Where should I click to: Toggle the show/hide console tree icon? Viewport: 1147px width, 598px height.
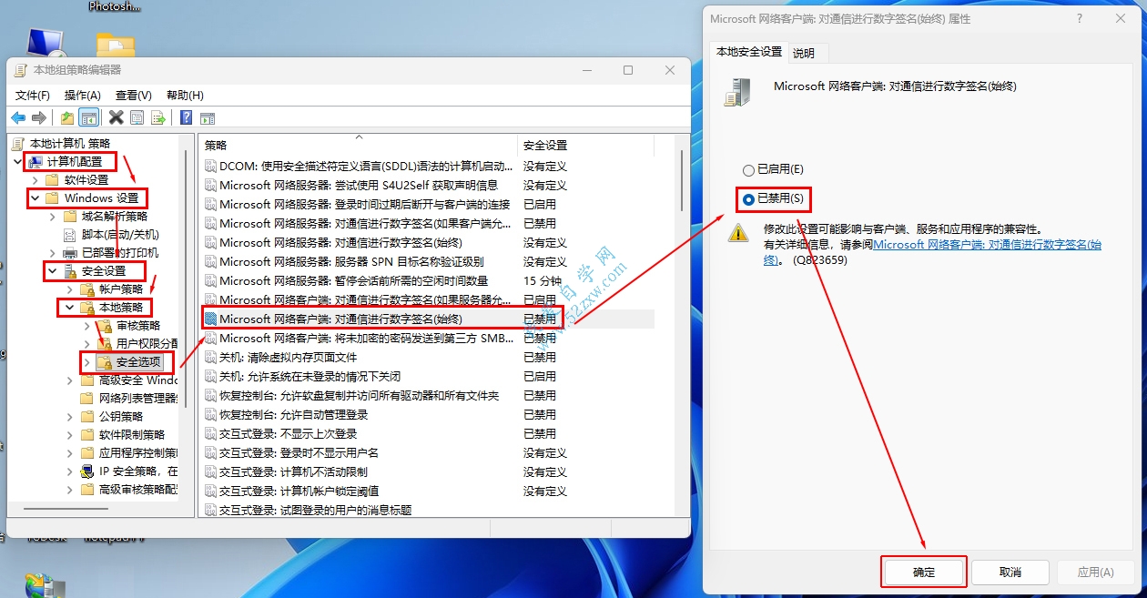coord(88,117)
